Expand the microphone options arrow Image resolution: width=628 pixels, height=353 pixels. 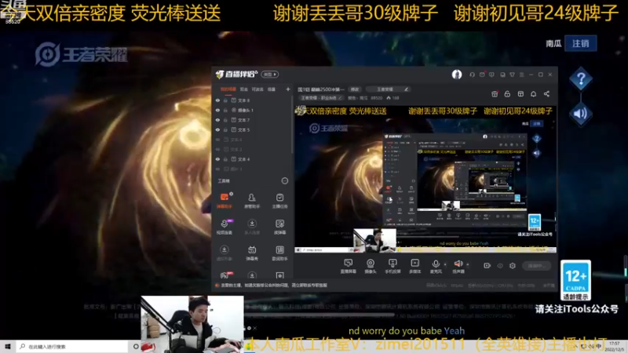[x=445, y=264]
